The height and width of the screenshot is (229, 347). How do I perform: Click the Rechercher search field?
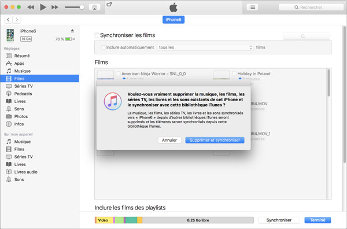point(311,8)
